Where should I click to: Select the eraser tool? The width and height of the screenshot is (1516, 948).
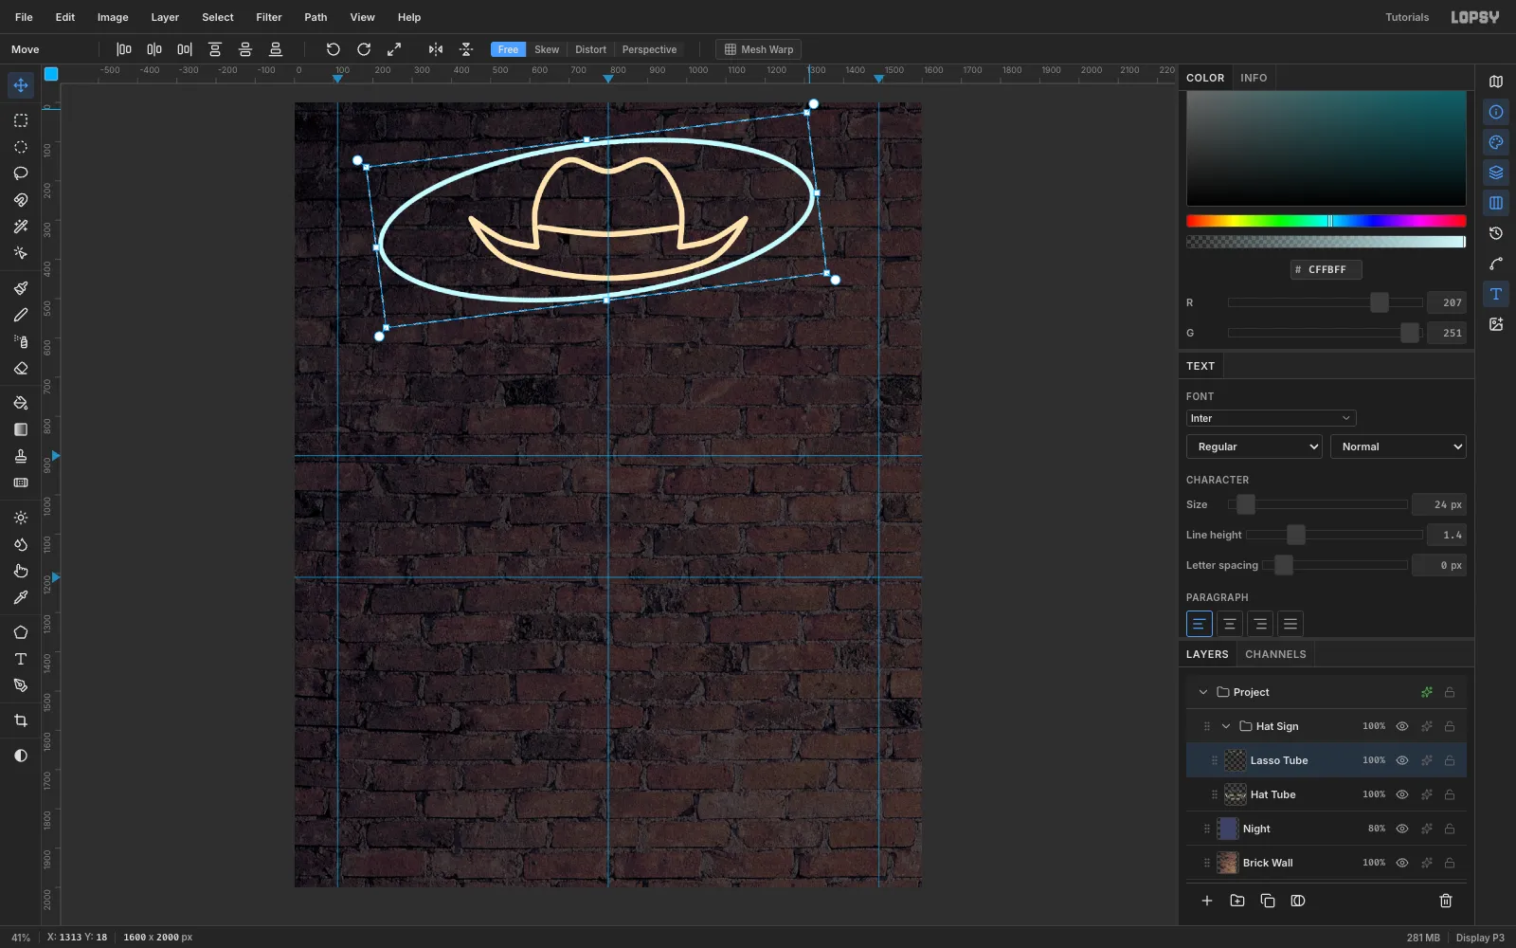[21, 368]
